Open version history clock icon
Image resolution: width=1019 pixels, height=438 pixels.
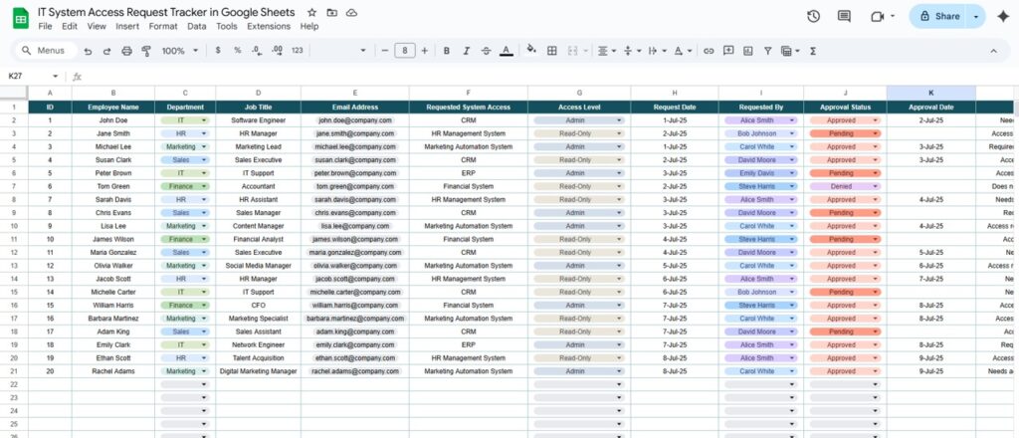813,16
